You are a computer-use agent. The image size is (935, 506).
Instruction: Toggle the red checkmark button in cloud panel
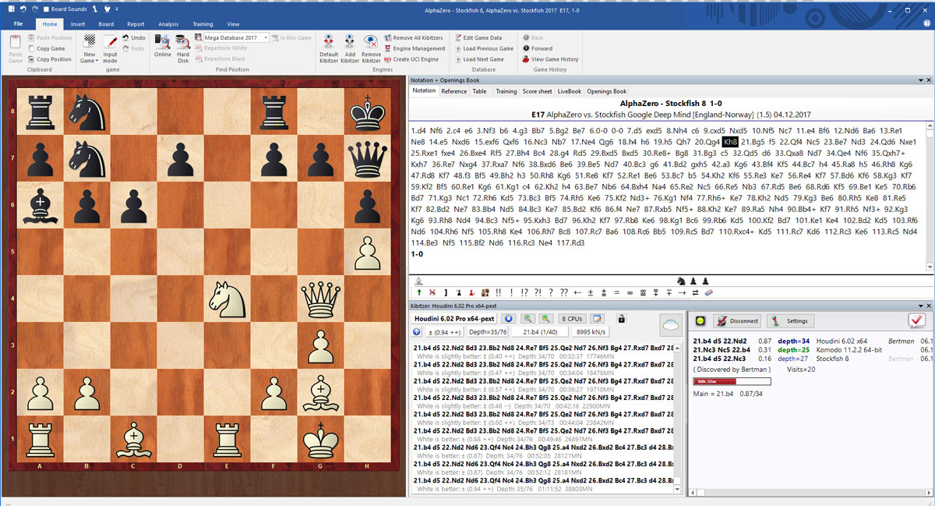916,320
